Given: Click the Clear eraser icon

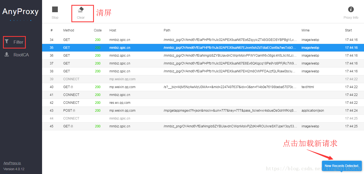Looking at the screenshot, I should 81,9.
